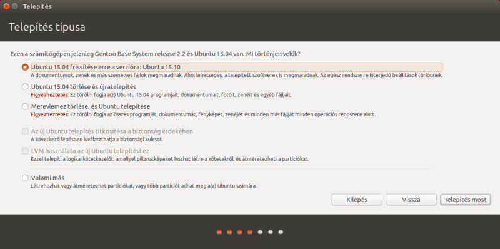This screenshot has height=249, width=500.
Task: Click description 'A dokumentumok, zenék és más személyes fájlok'
Action: pos(237,76)
